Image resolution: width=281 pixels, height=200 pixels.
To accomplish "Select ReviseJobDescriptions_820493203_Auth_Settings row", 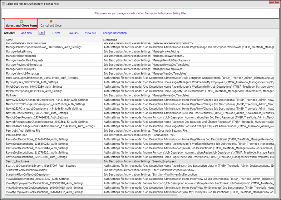I will [x=140, y=157].
